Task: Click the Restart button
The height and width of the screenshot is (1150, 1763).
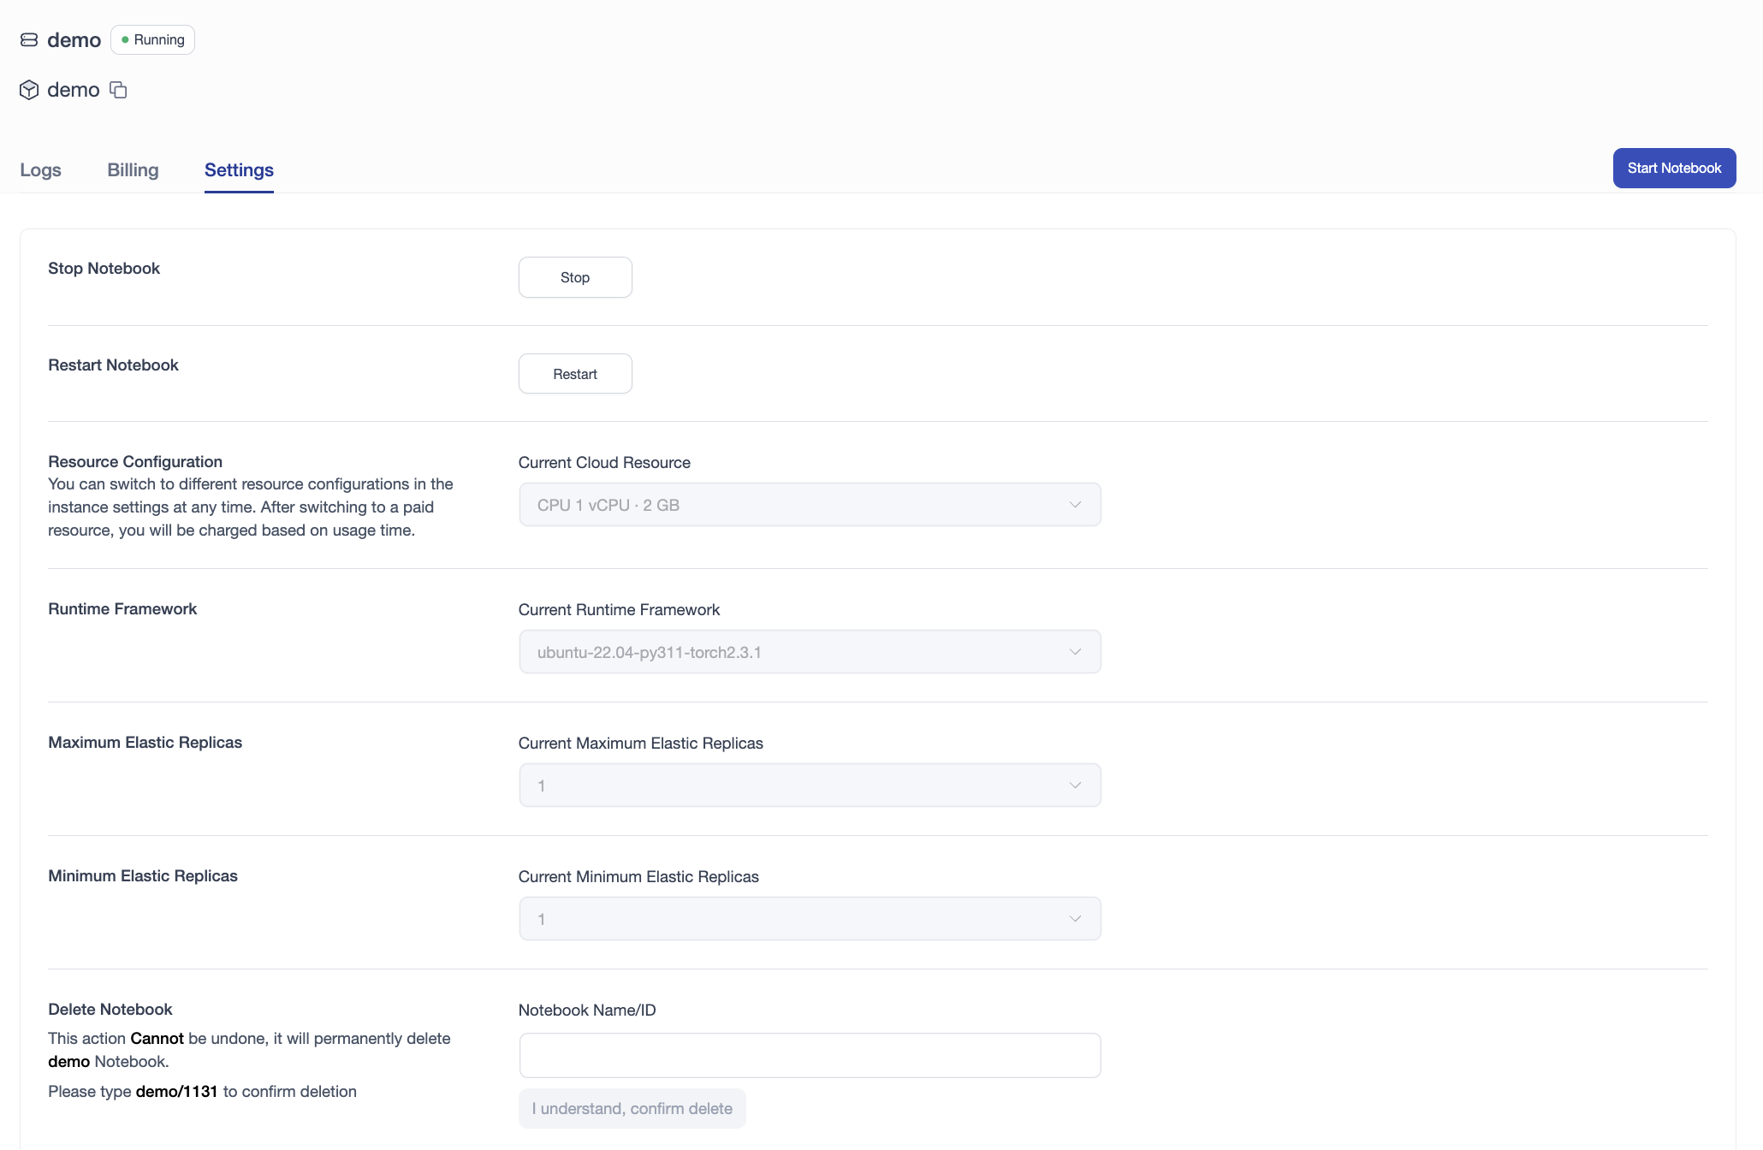Action: (575, 374)
